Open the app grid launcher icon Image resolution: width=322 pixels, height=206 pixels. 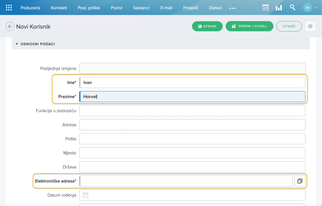pyautogui.click(x=9, y=8)
